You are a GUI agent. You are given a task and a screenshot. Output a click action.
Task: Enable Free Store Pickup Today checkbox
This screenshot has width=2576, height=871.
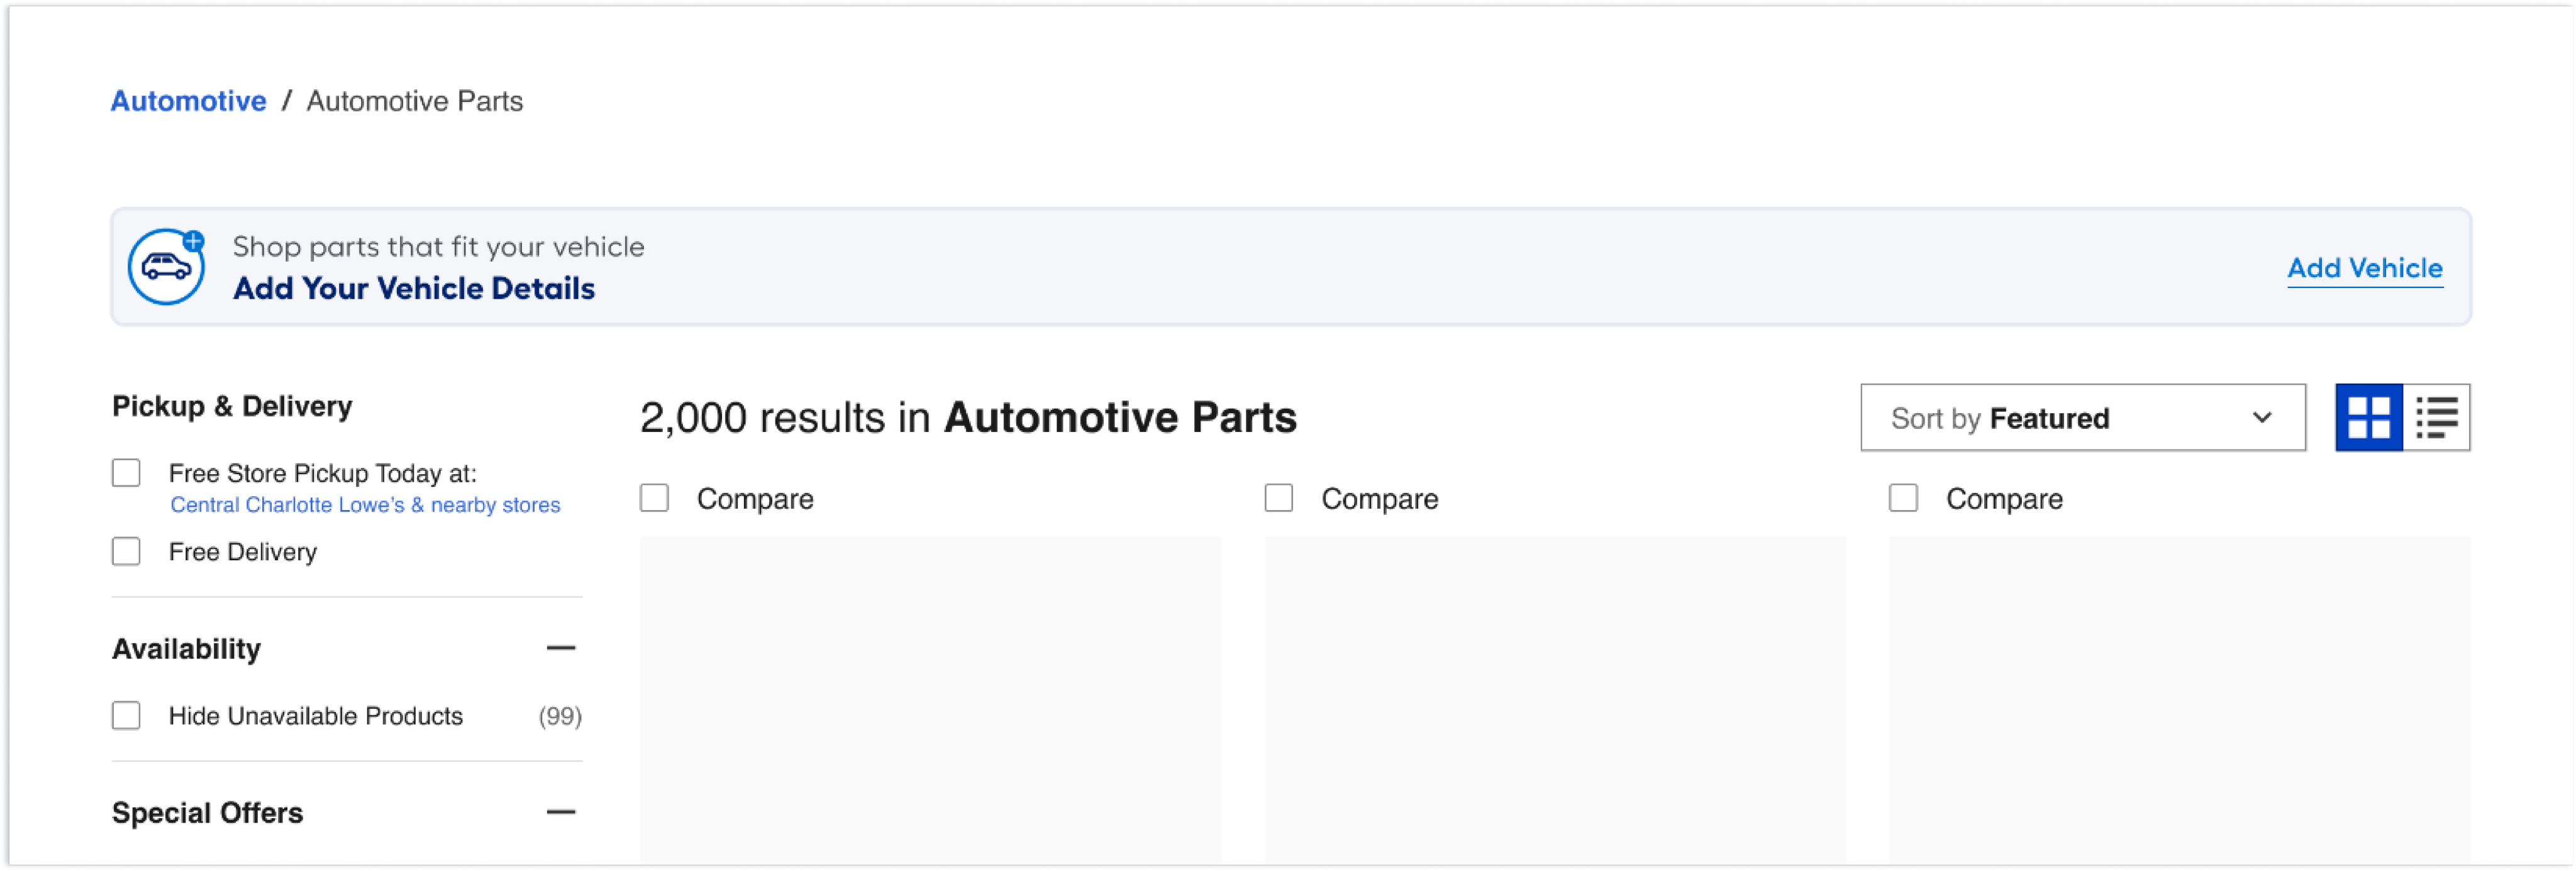click(x=126, y=473)
